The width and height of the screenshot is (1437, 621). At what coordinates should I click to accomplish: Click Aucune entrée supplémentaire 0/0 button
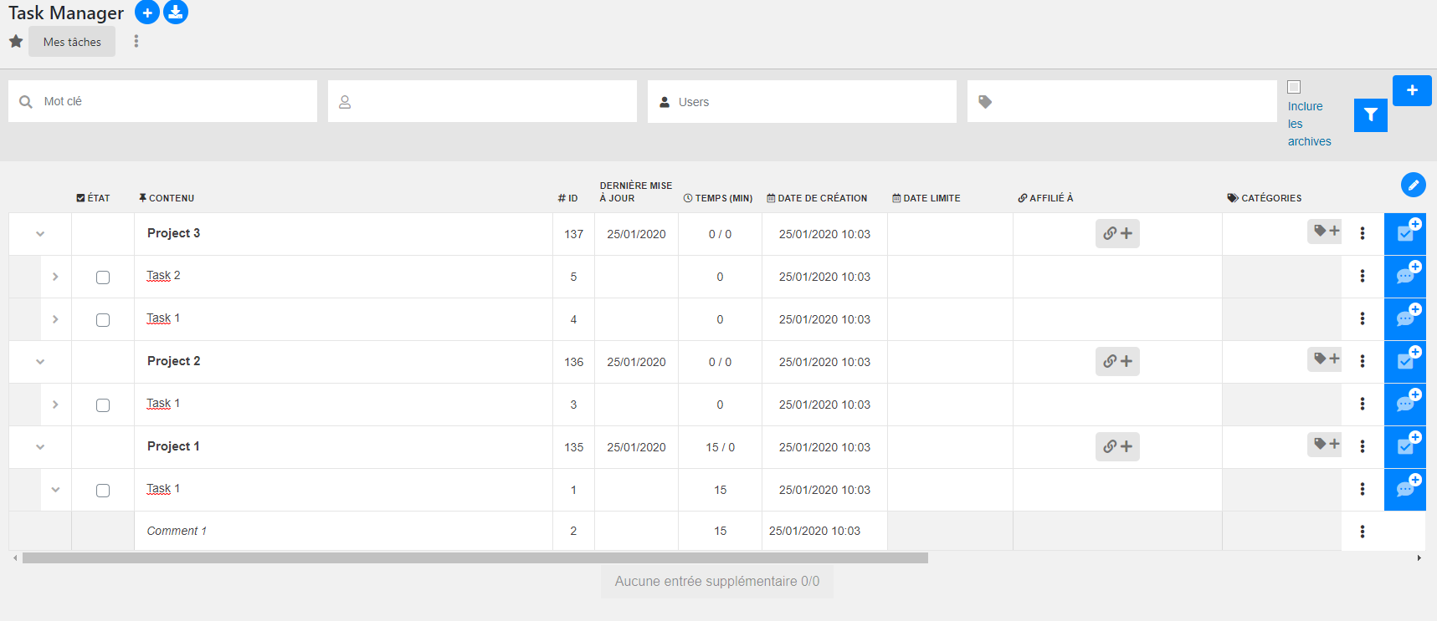click(717, 581)
